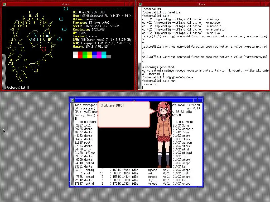The image size is (270, 202).
Task: Click the "17347 _smtpd" process row
Action: tap(133, 184)
